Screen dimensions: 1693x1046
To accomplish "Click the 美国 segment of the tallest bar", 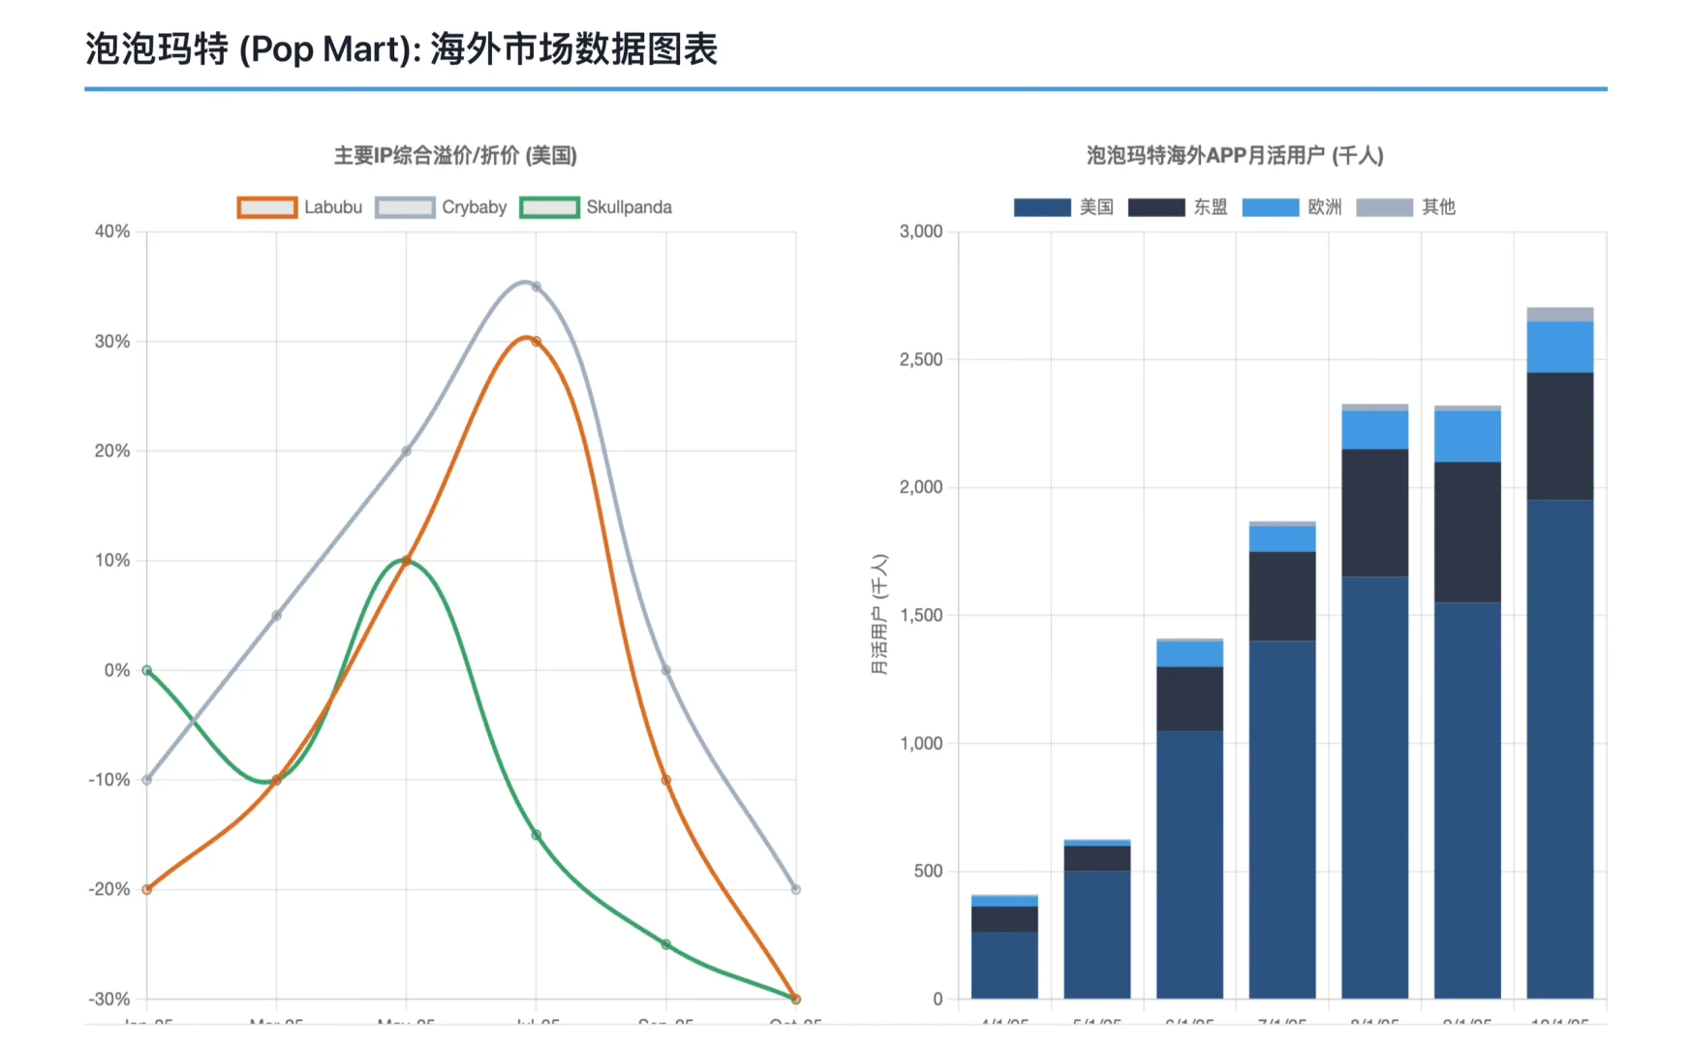I will click(x=1559, y=749).
